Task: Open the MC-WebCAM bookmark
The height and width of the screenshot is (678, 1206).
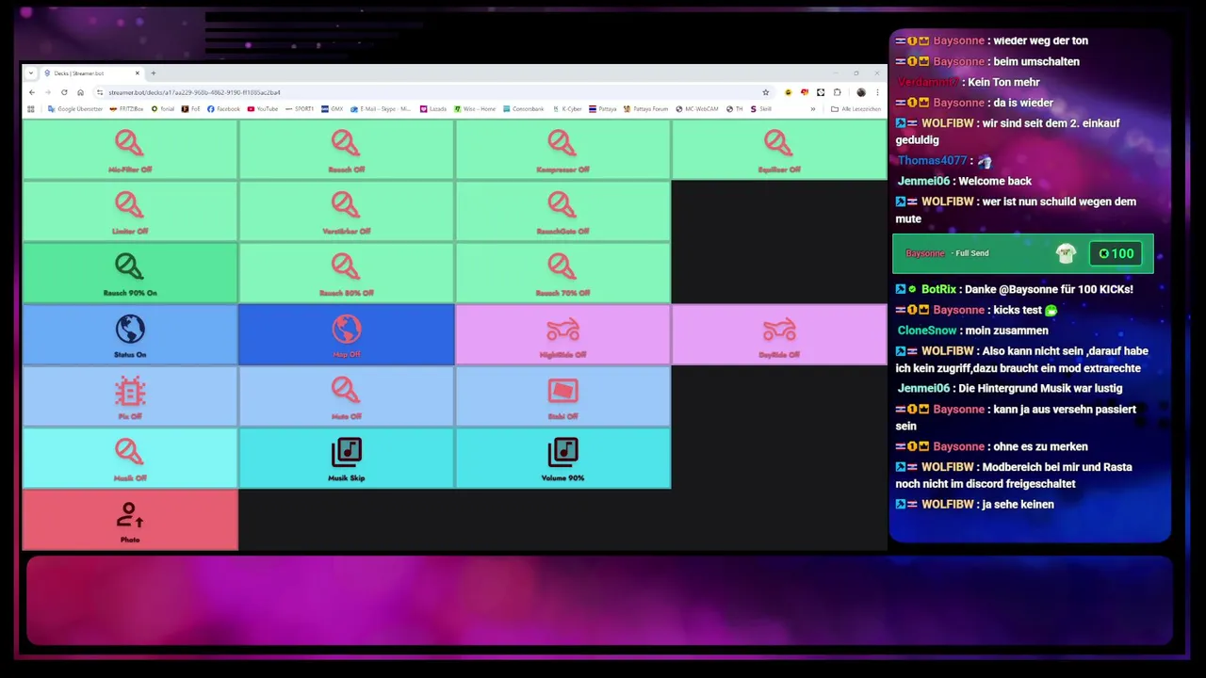Action: (697, 109)
